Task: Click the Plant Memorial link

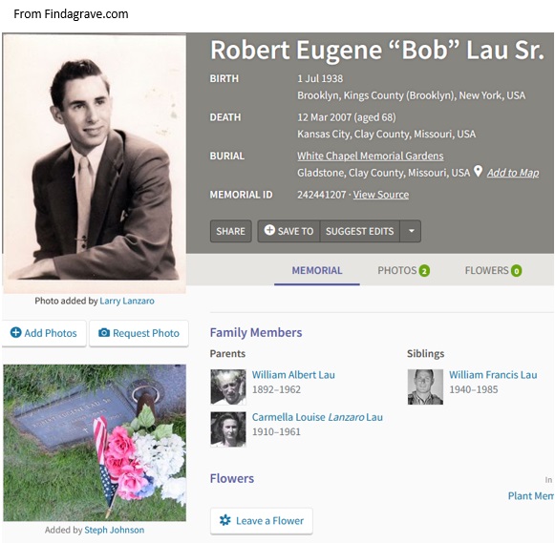Action: [x=531, y=496]
